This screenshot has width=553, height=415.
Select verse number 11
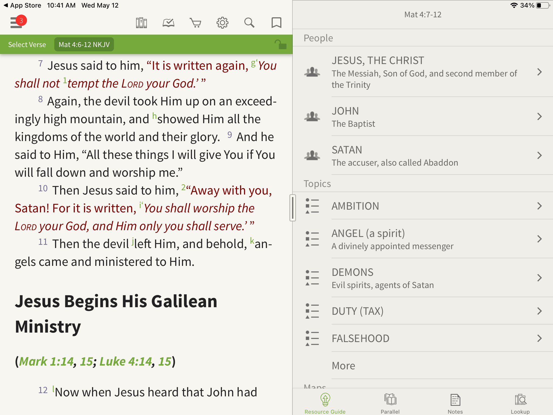[43, 242]
